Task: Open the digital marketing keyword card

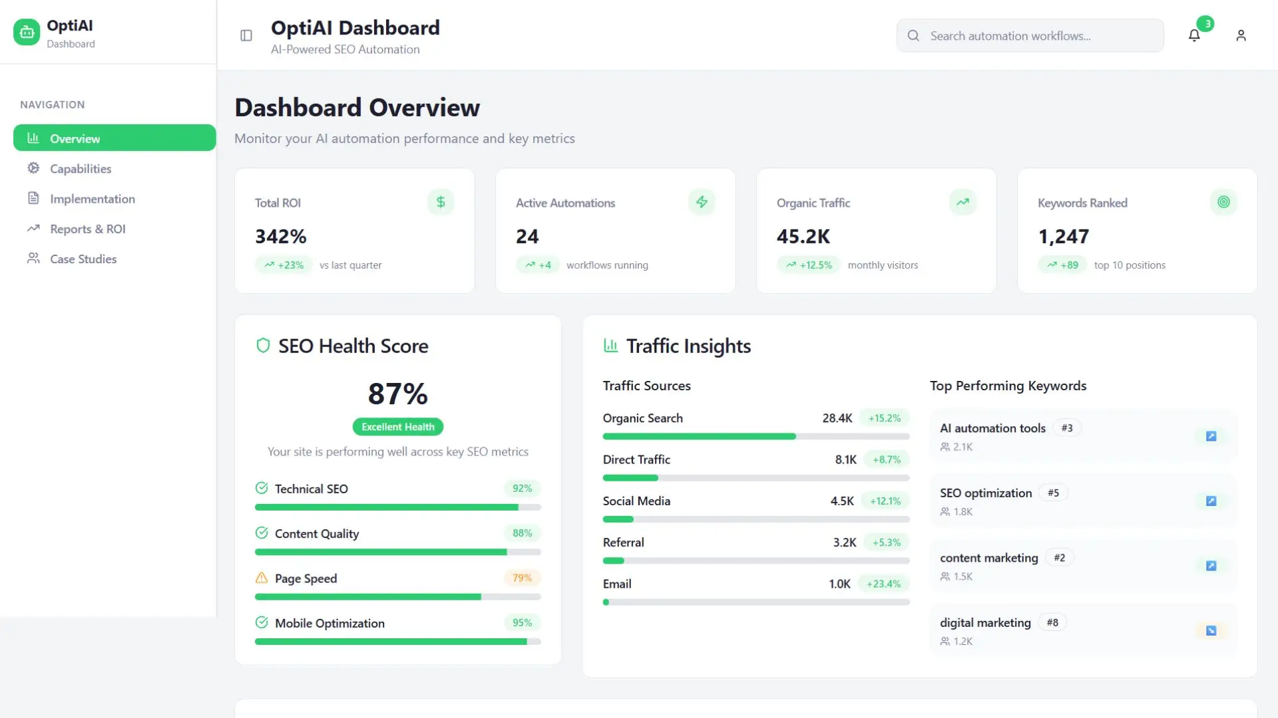Action: (1084, 631)
